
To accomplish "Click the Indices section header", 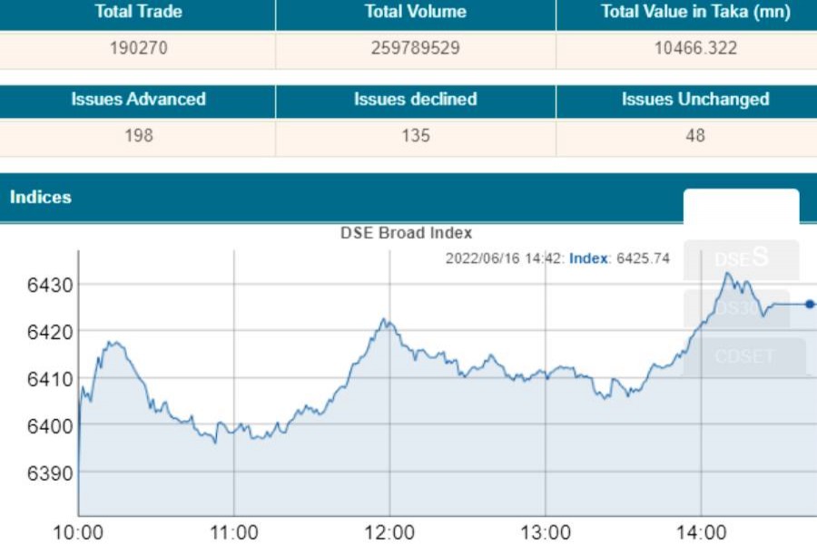I will (41, 197).
